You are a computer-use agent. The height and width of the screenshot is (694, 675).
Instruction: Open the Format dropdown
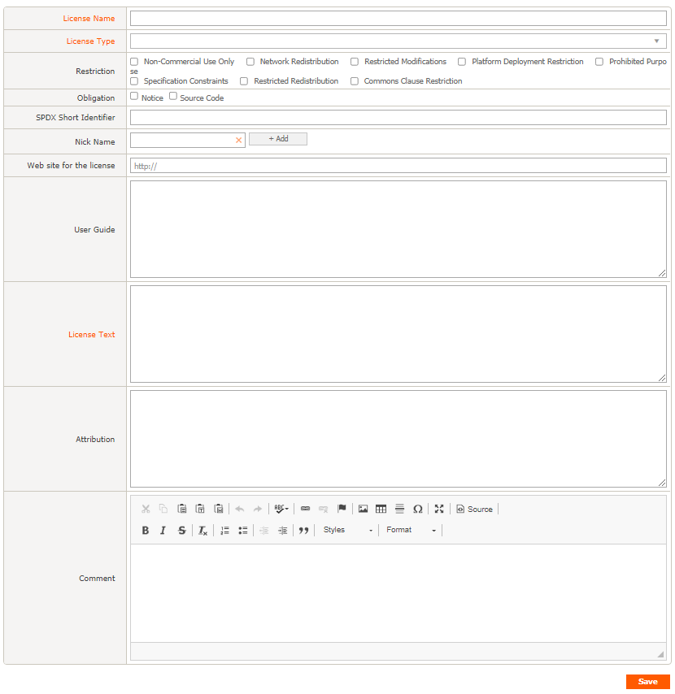[411, 530]
